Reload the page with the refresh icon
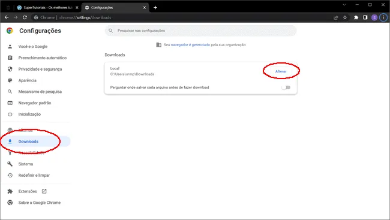Image resolution: width=390 pixels, height=220 pixels. click(25, 17)
